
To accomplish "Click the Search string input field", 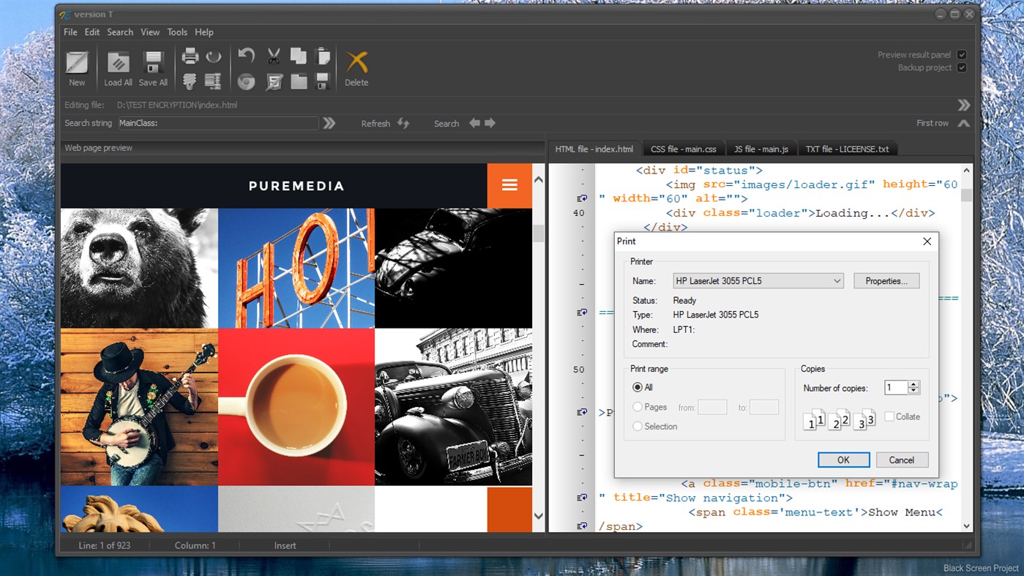I will coord(218,124).
